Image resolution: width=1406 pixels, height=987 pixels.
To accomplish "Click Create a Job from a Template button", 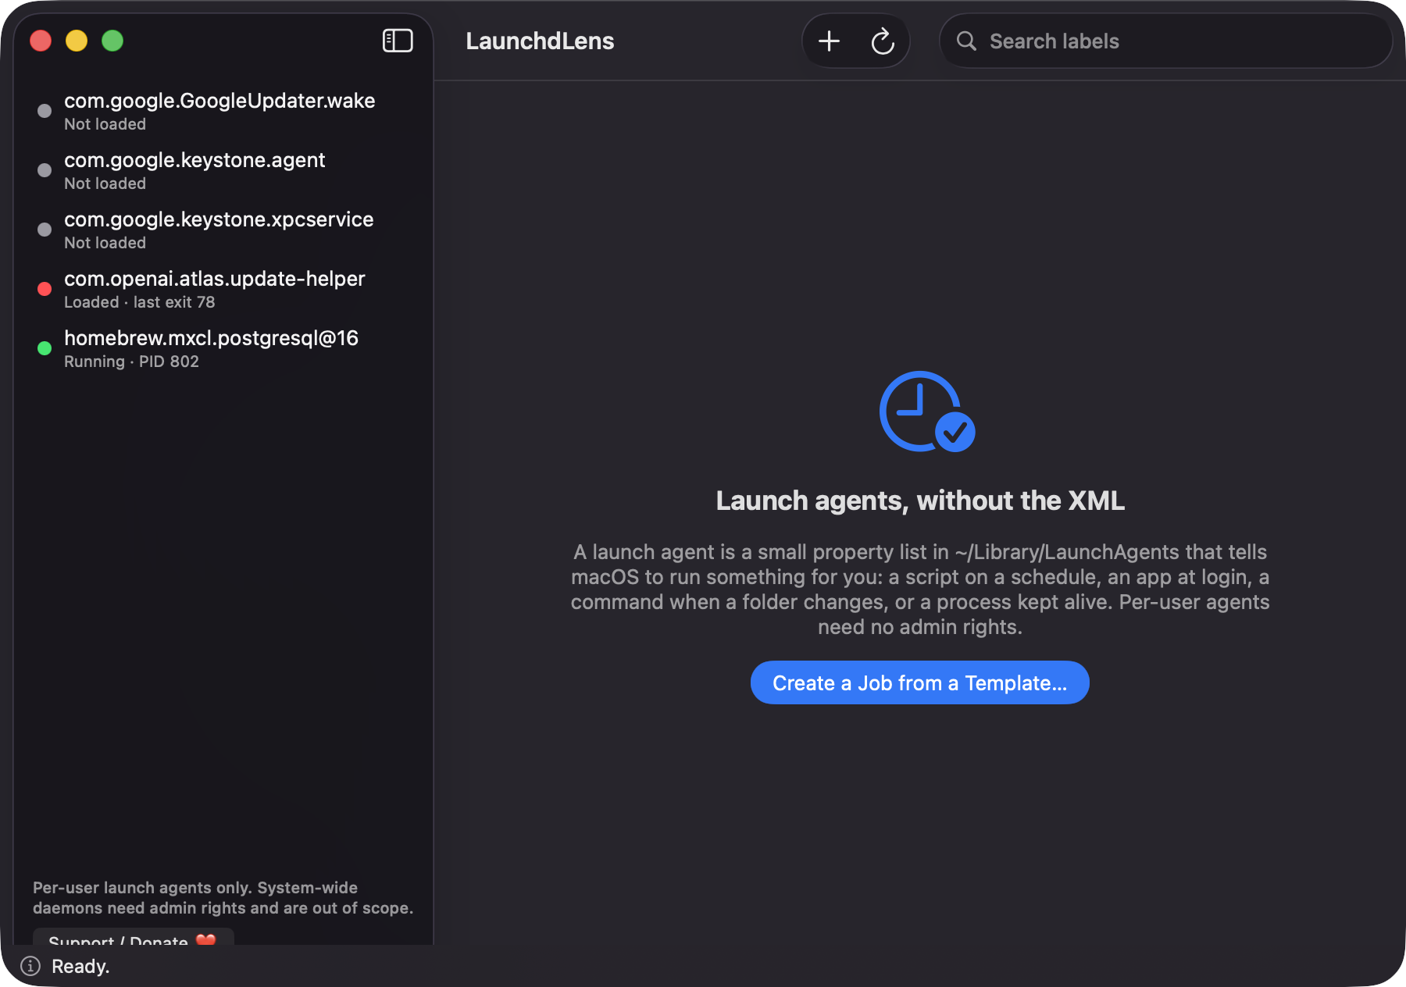I will coord(919,682).
